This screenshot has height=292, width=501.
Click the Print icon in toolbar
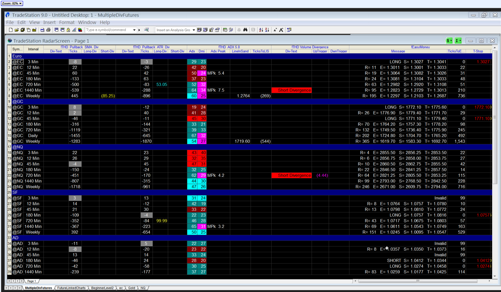pos(48,30)
